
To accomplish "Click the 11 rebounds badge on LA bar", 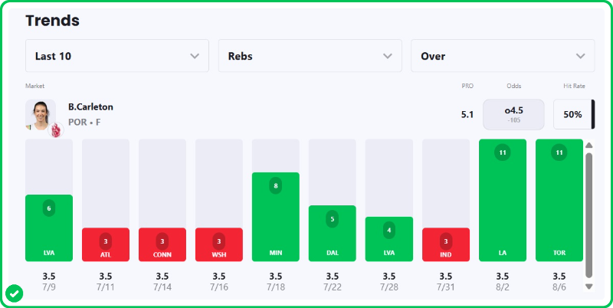I will [x=503, y=152].
